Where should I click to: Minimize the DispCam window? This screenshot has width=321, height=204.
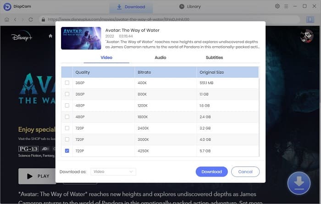(295, 6)
